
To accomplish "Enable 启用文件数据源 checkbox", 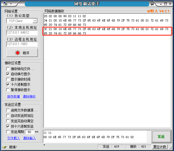I will click(x=8, y=110).
